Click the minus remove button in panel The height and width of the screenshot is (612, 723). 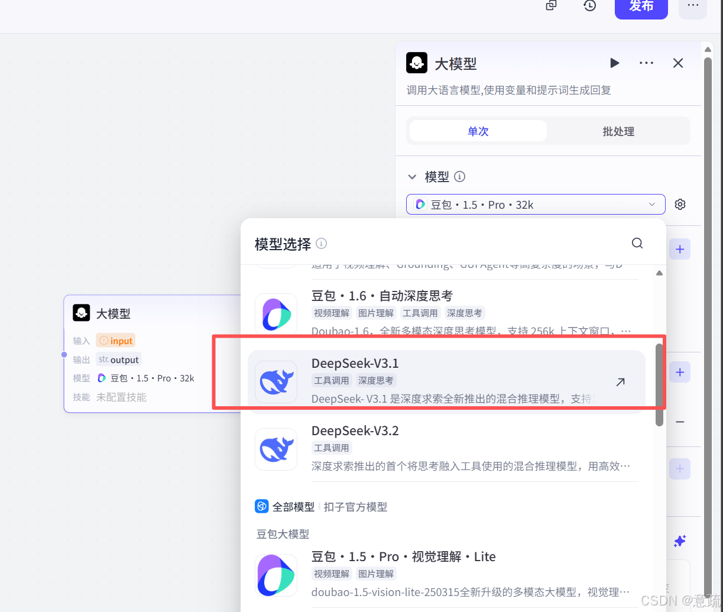coord(680,422)
